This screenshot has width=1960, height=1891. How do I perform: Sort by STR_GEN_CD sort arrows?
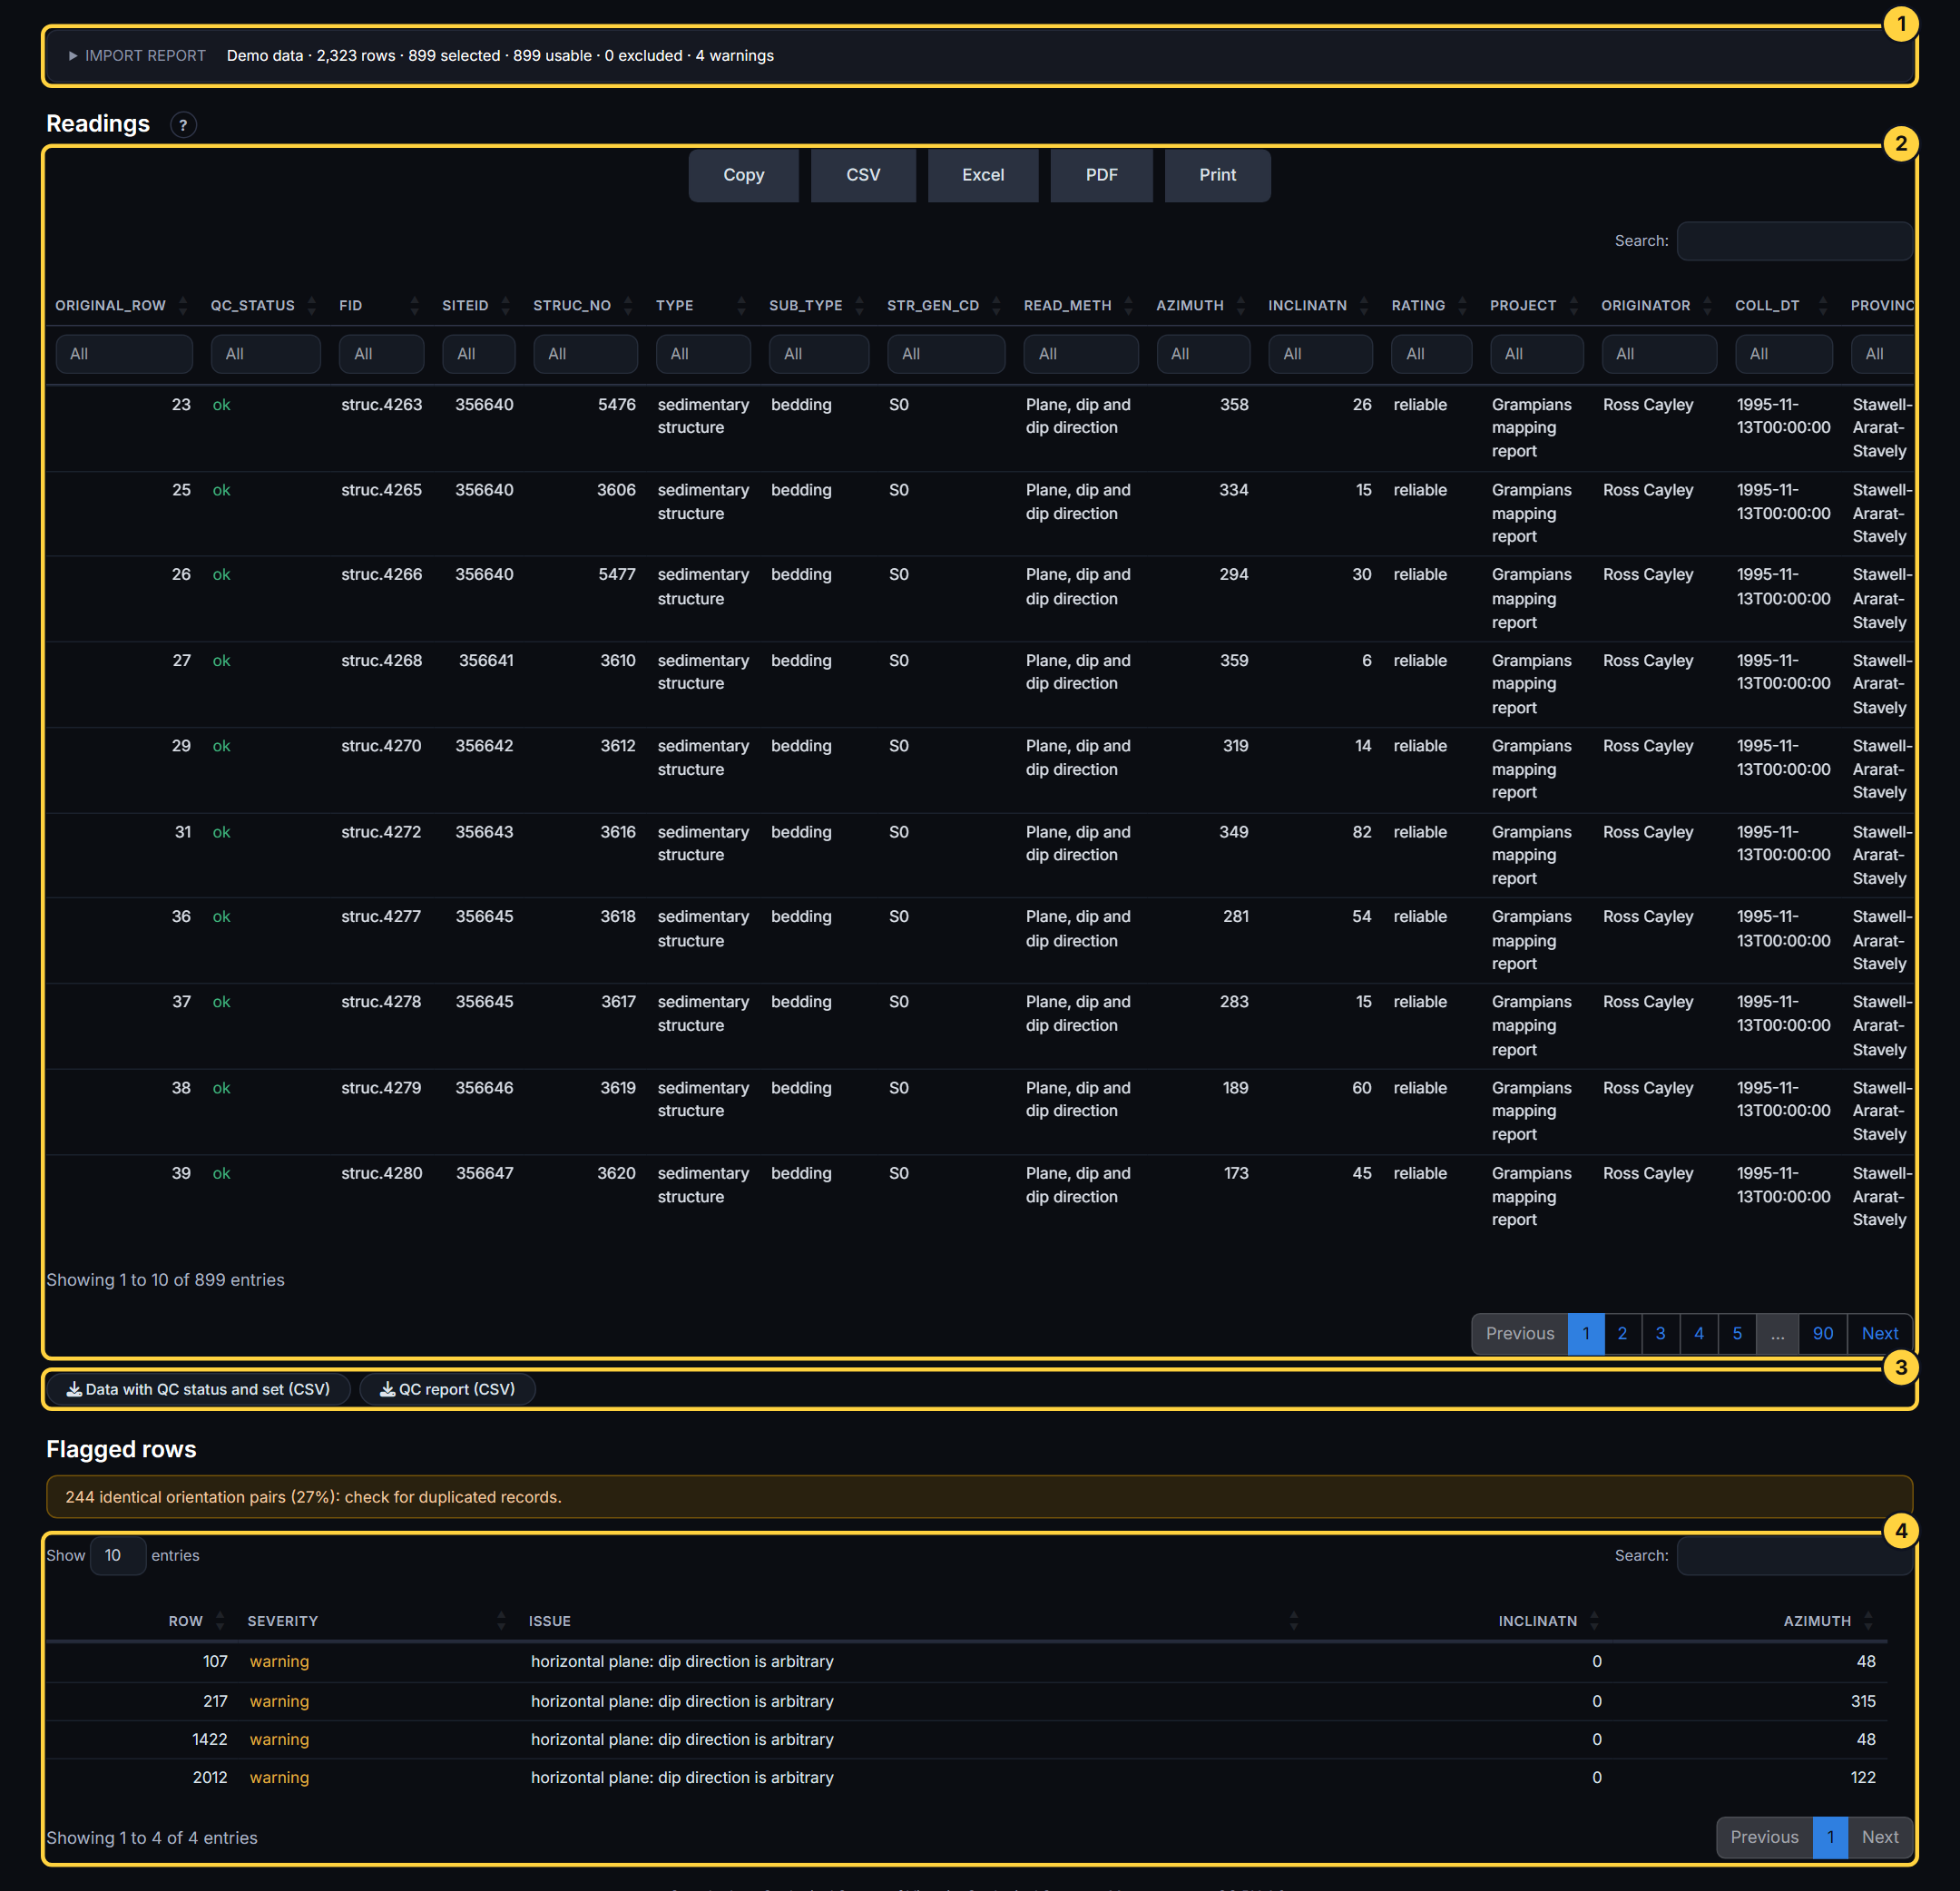tap(996, 306)
